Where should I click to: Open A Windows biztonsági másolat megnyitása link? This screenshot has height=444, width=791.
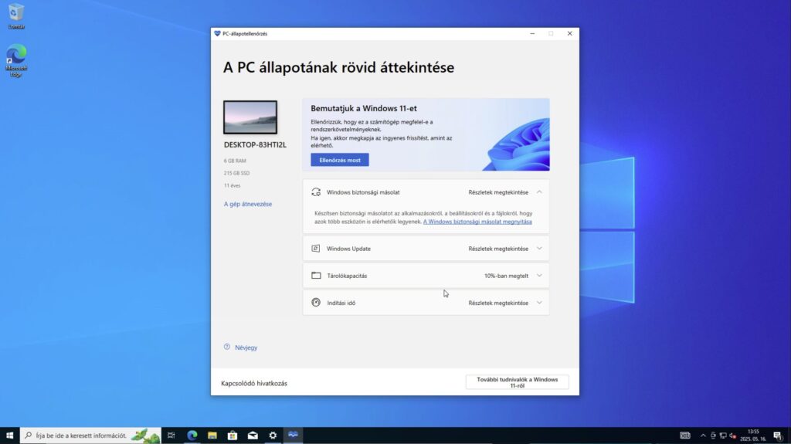(477, 222)
